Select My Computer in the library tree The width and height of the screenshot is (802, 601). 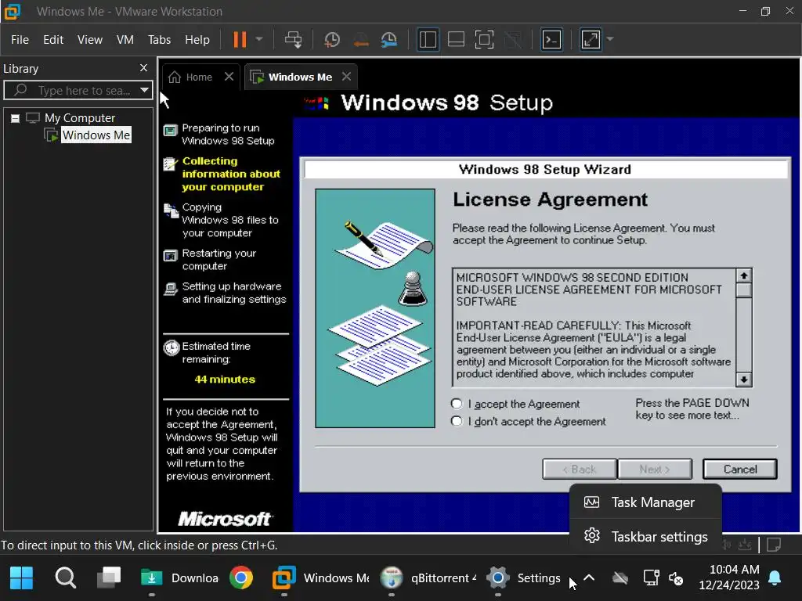[x=79, y=118]
